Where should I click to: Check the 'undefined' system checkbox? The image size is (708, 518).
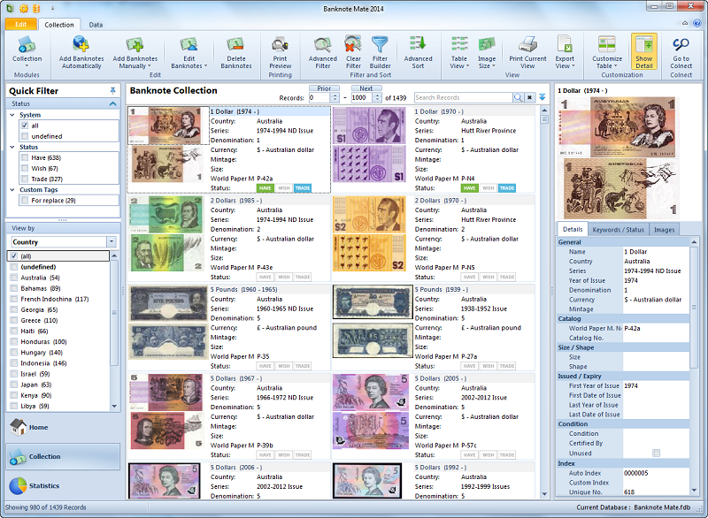click(25, 136)
